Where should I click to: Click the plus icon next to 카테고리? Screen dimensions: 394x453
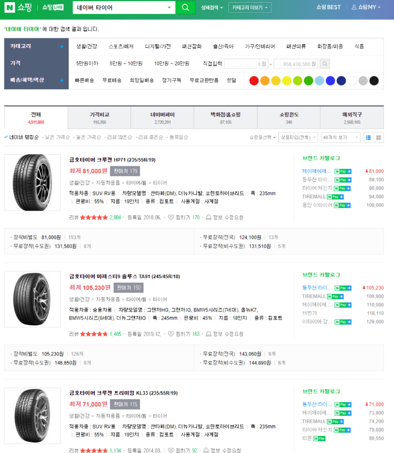point(62,46)
